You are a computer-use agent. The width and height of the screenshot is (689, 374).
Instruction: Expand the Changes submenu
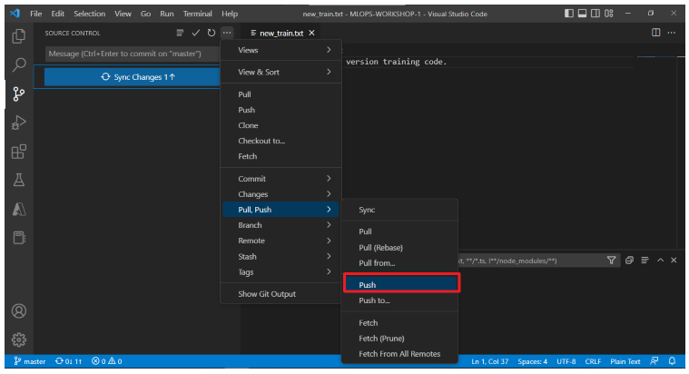pyautogui.click(x=281, y=194)
